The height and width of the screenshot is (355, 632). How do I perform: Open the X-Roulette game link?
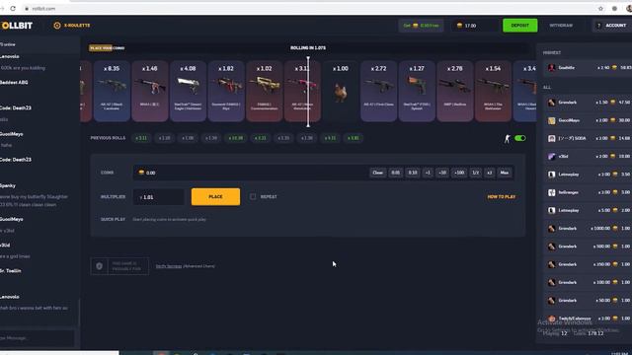click(x=72, y=26)
